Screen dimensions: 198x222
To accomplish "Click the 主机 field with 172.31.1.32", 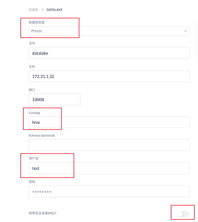I will (109, 76).
